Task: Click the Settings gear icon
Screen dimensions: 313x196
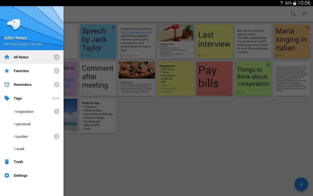Action: 7,175
